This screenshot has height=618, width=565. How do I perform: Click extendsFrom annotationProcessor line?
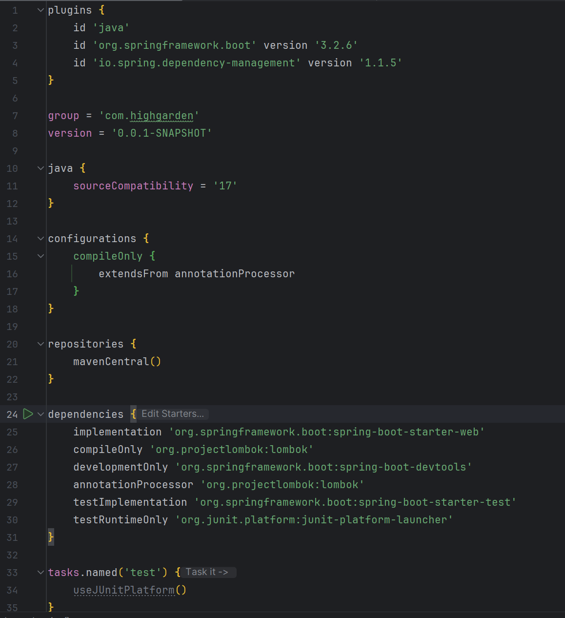(197, 274)
